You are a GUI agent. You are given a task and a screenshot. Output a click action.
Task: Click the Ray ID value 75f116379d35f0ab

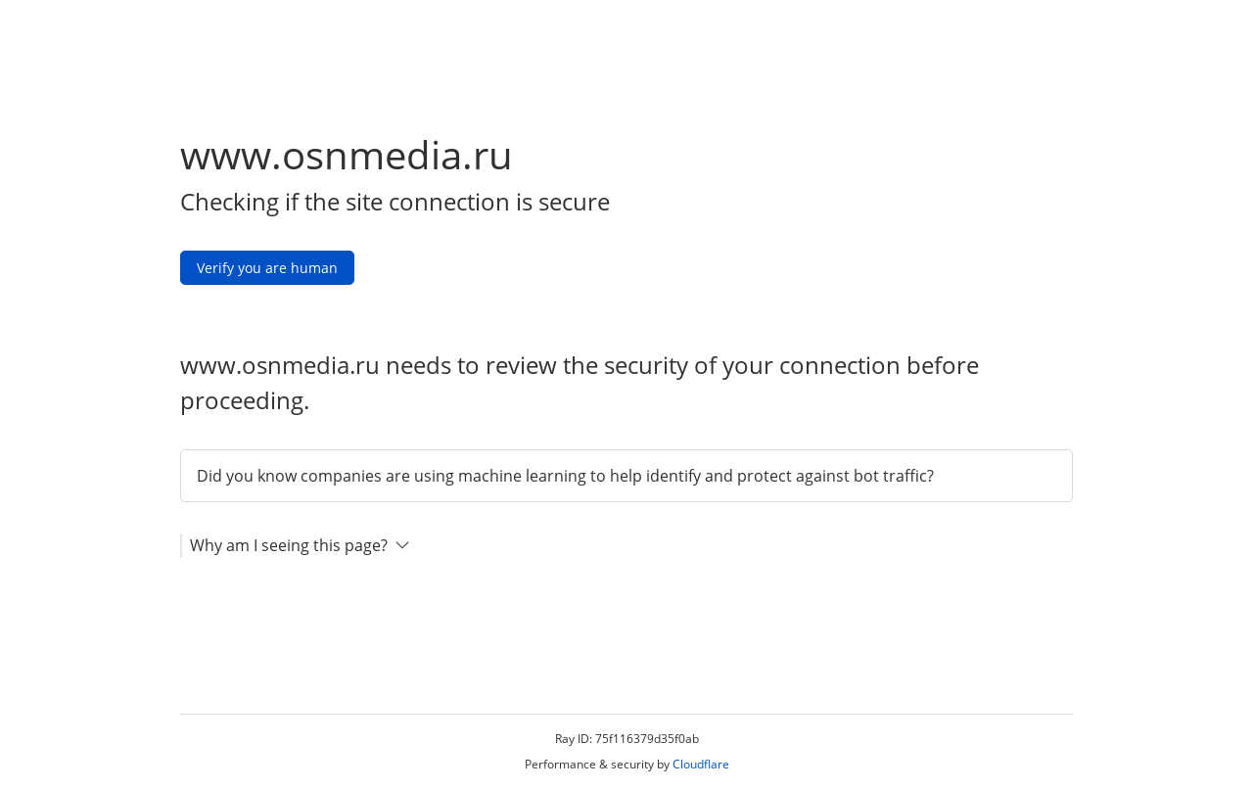pos(647,739)
